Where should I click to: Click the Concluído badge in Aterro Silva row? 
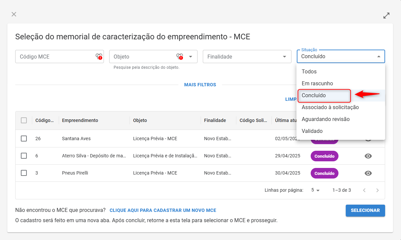click(x=325, y=156)
